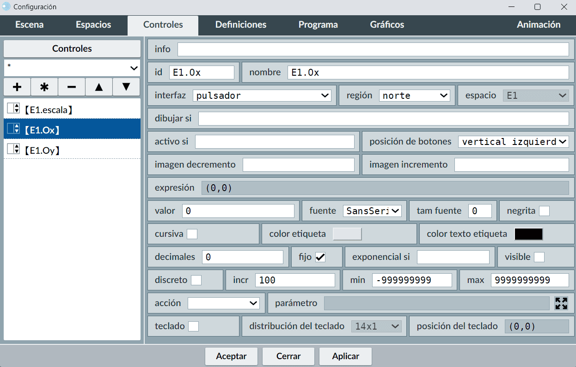Move control up with up arrow icon

coord(99,87)
